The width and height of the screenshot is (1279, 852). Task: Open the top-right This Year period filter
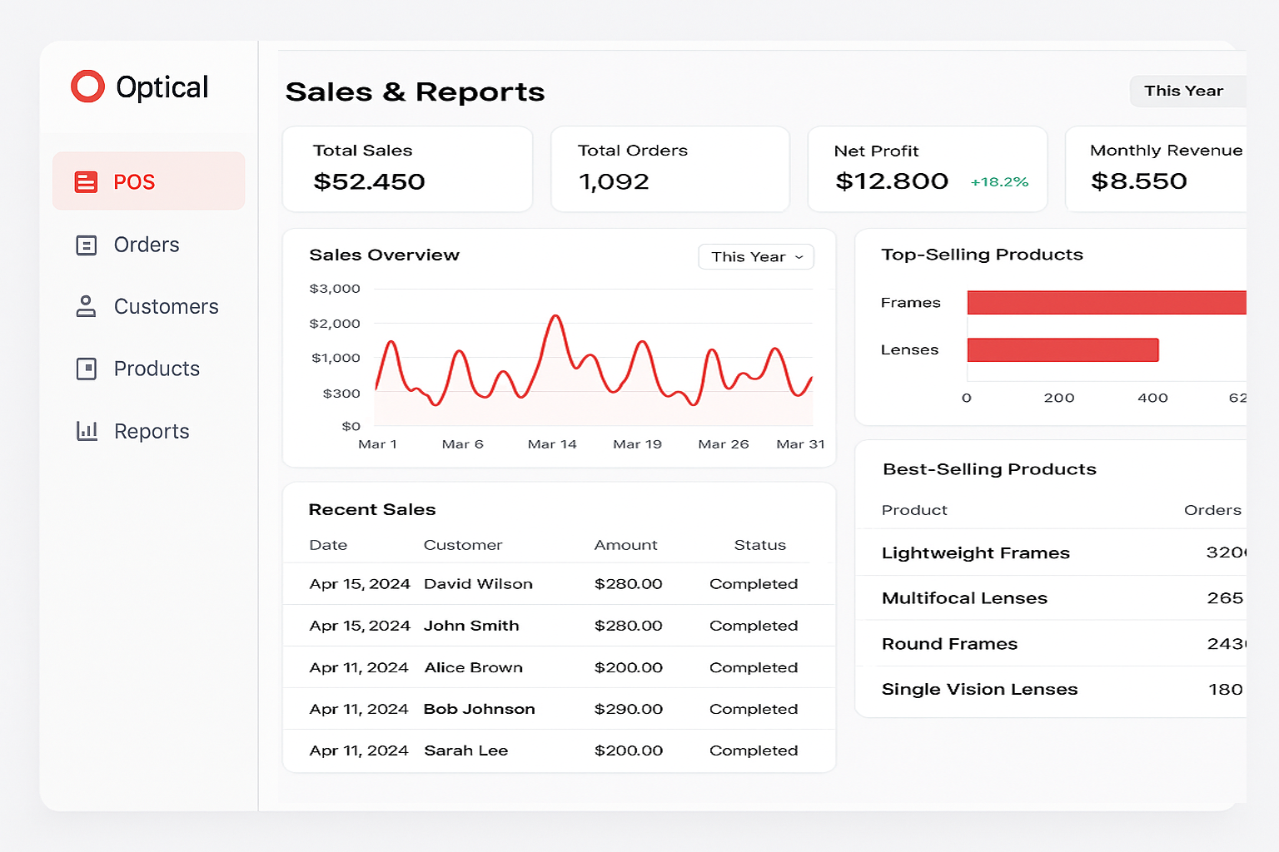[x=1185, y=91]
